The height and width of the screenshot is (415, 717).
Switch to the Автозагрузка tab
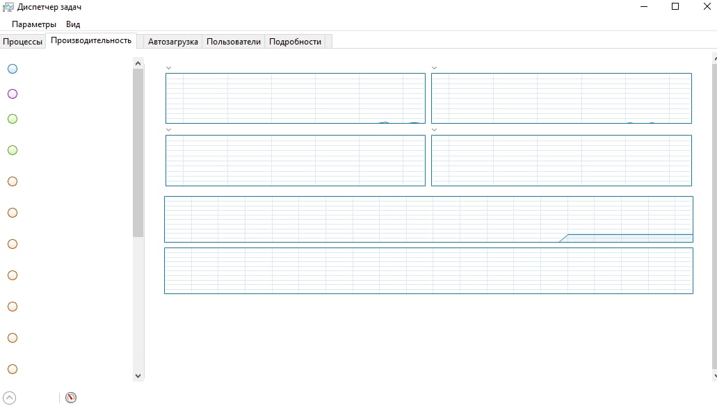tap(173, 42)
